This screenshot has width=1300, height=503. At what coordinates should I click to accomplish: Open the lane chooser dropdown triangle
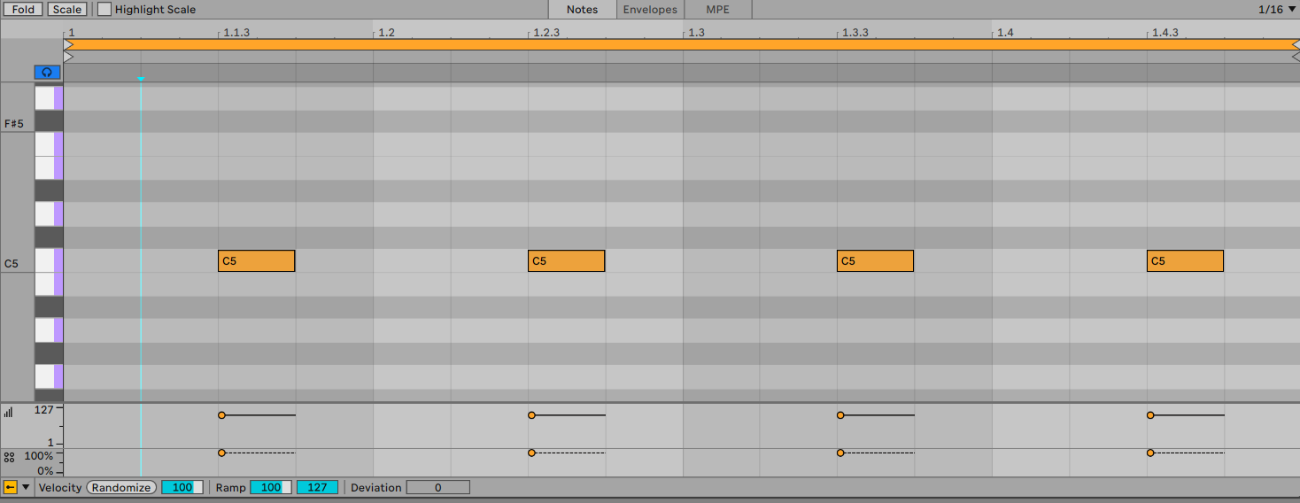(26, 487)
